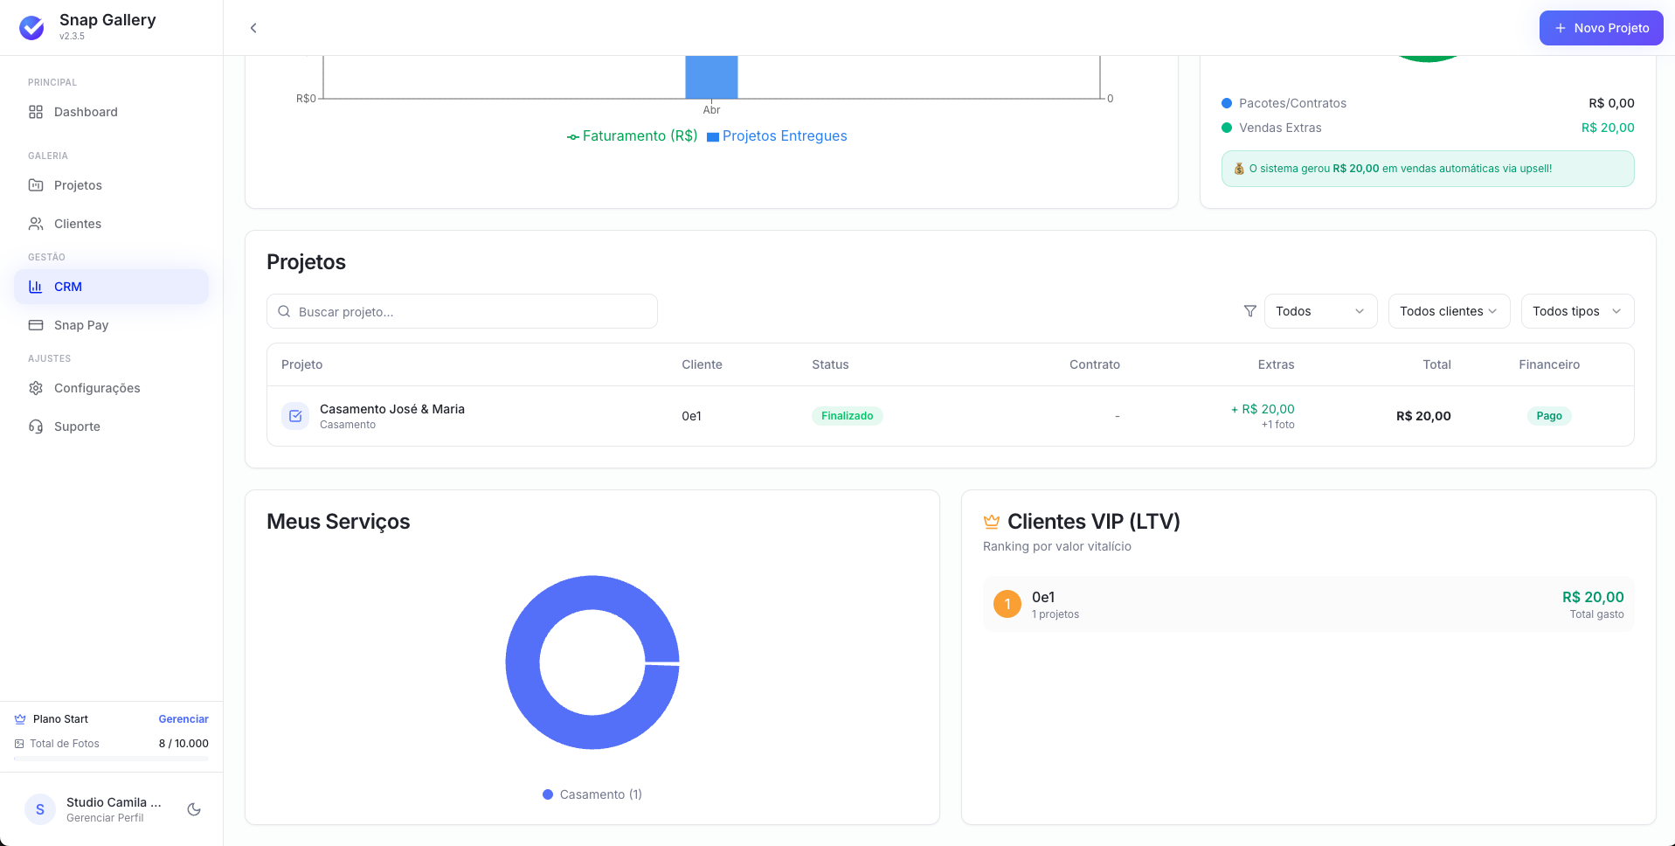Open the Casamento José & Maria project name
Image resolution: width=1675 pixels, height=846 pixels.
point(392,409)
